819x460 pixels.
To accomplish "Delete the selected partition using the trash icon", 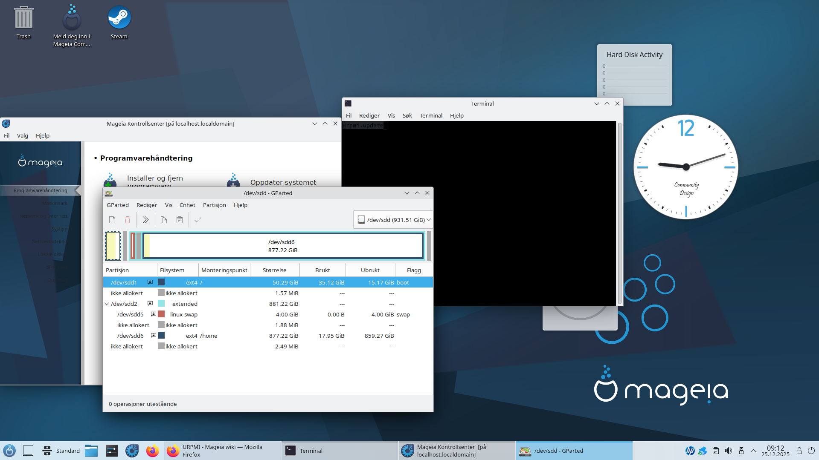I will [128, 219].
